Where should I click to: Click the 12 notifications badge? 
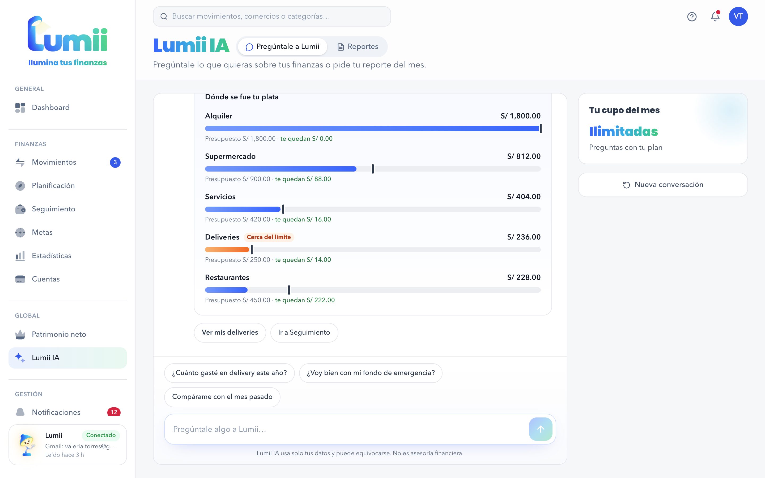click(x=114, y=412)
